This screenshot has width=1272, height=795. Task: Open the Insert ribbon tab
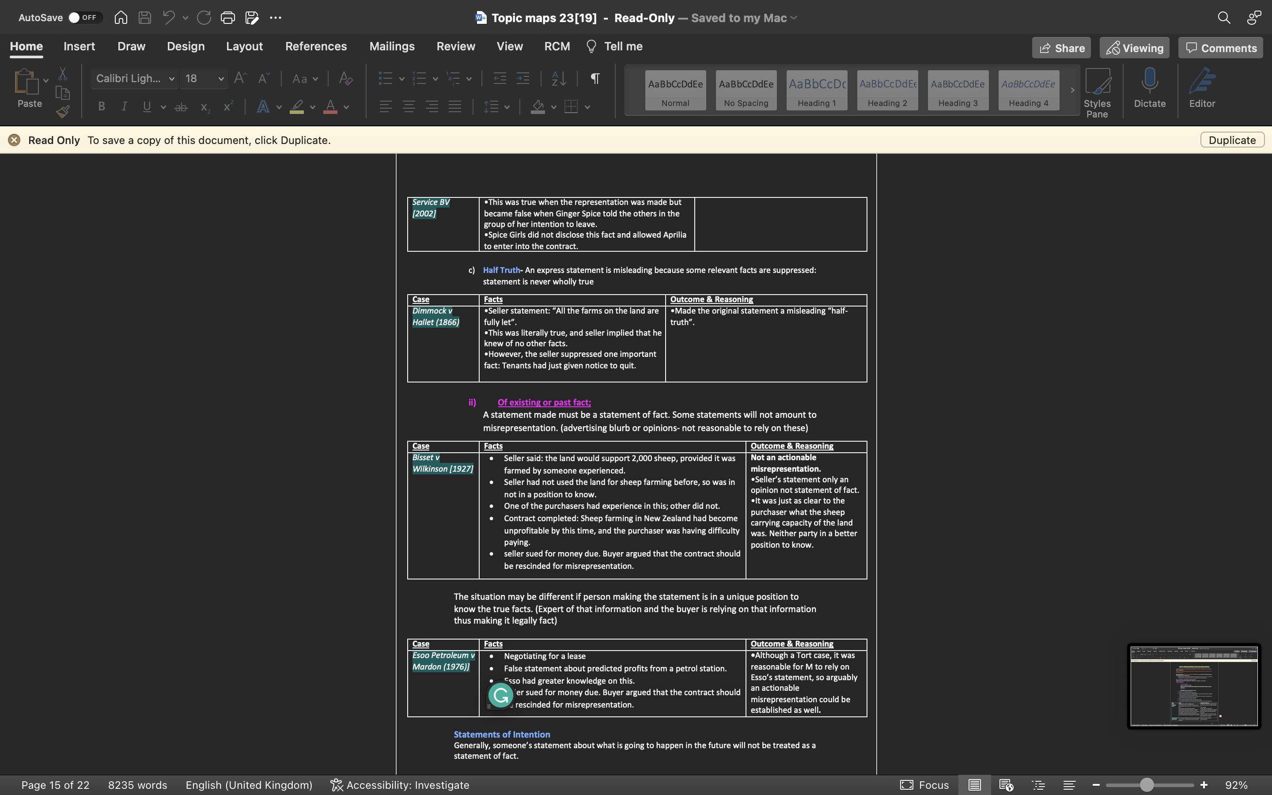coord(79,46)
